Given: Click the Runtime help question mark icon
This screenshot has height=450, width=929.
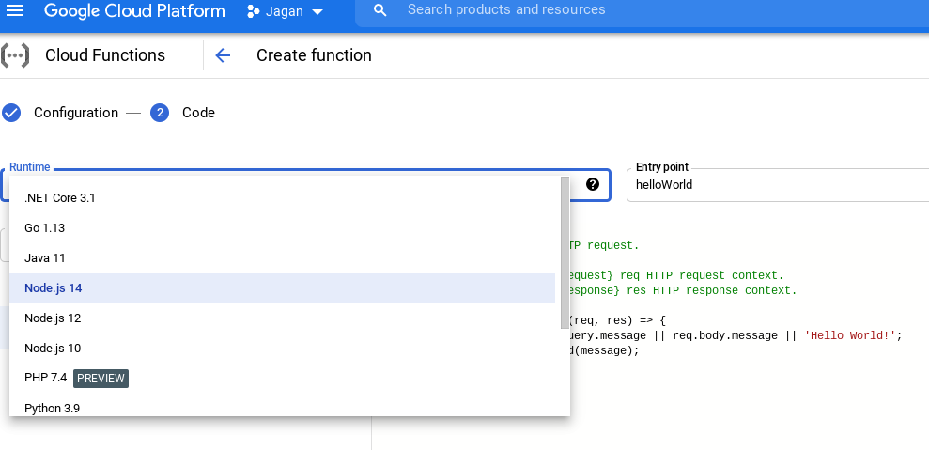Looking at the screenshot, I should [593, 184].
